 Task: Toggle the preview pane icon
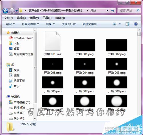tap(127, 24)
